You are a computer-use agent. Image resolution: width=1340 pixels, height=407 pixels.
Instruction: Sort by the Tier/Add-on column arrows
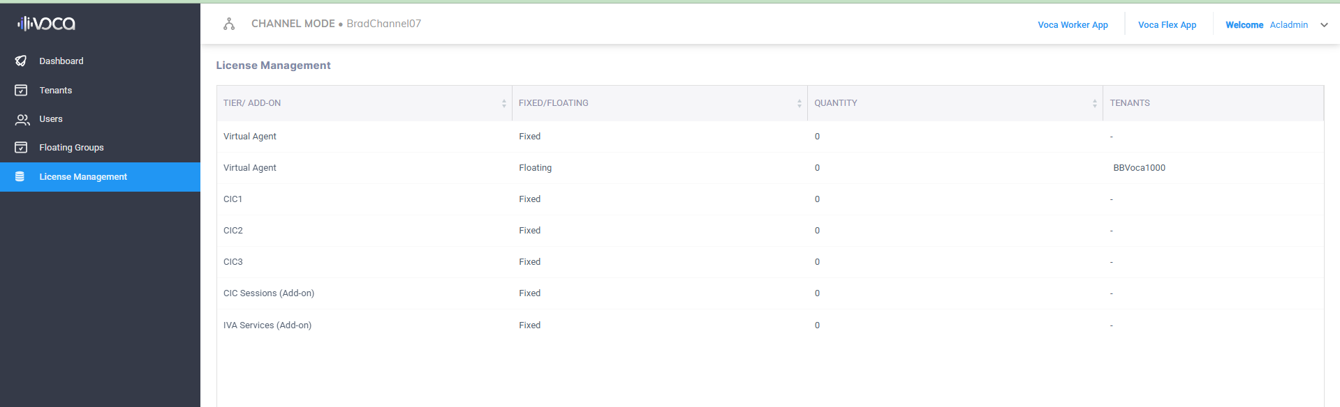coord(503,103)
